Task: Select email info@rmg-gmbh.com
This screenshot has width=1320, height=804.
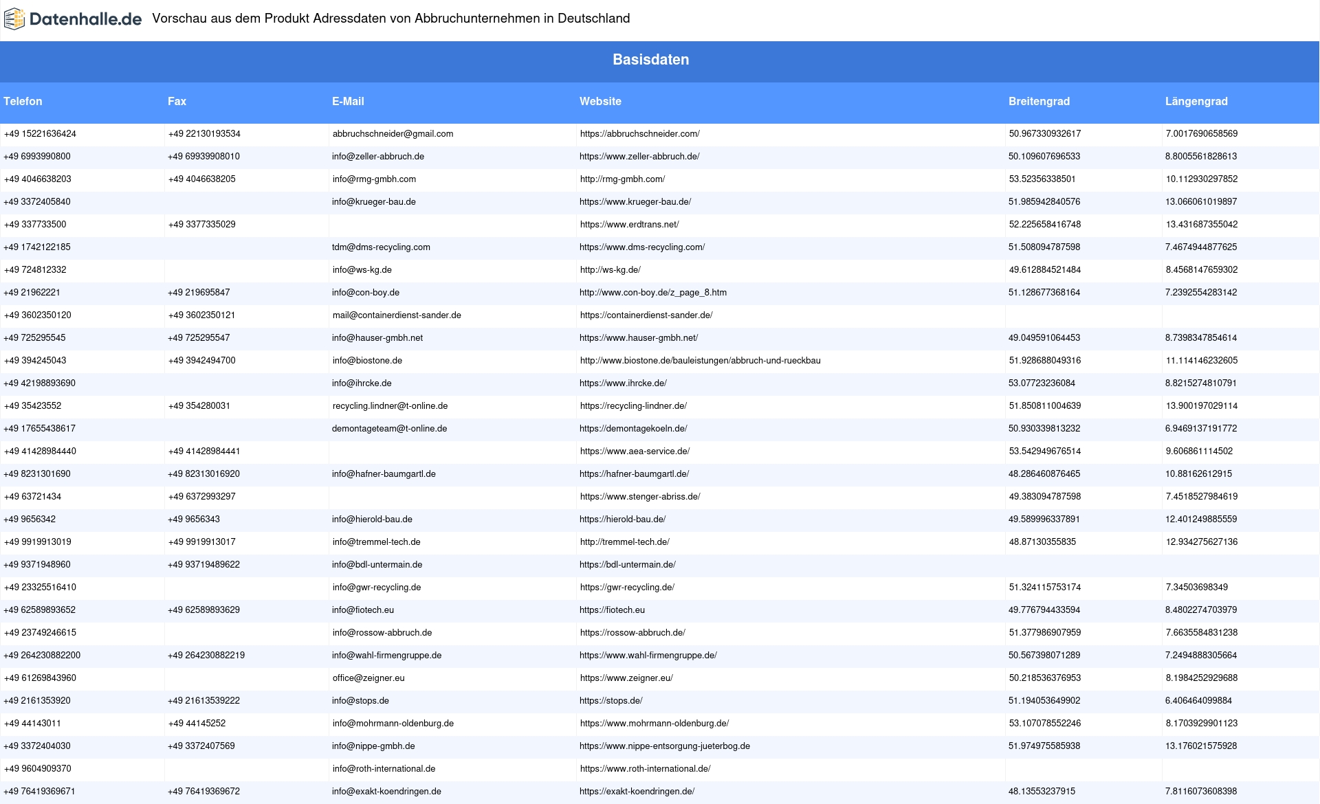Action: click(x=374, y=179)
